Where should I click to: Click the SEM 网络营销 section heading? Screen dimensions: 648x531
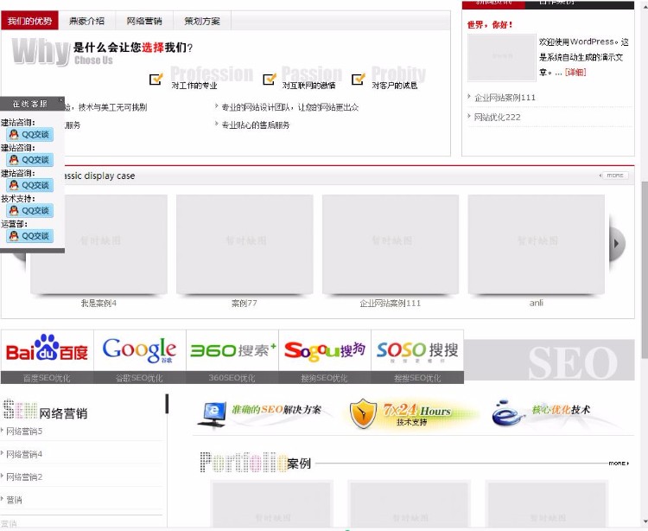[45, 409]
